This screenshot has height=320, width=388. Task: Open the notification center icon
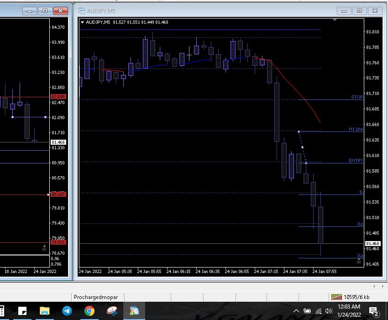(x=374, y=311)
